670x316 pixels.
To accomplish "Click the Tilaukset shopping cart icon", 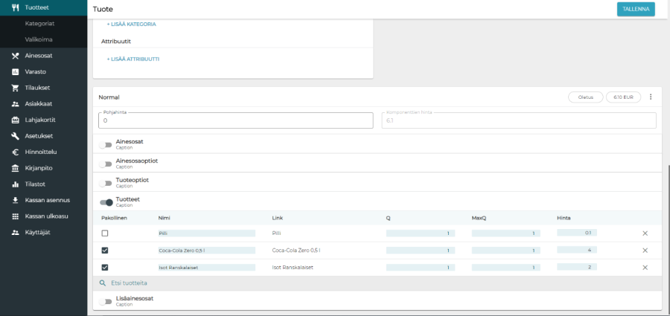I will click(15, 88).
